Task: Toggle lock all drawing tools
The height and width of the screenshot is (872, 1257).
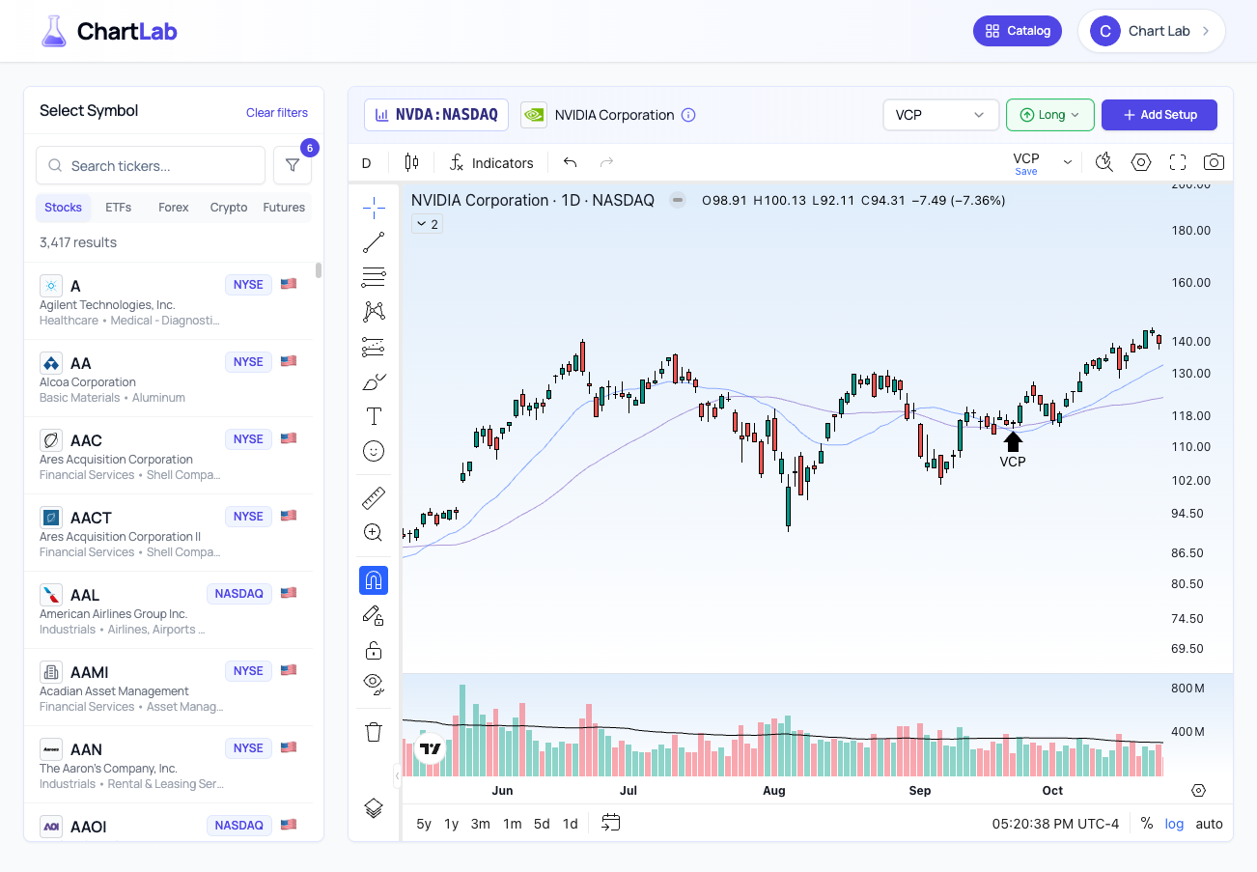Action: point(374,650)
